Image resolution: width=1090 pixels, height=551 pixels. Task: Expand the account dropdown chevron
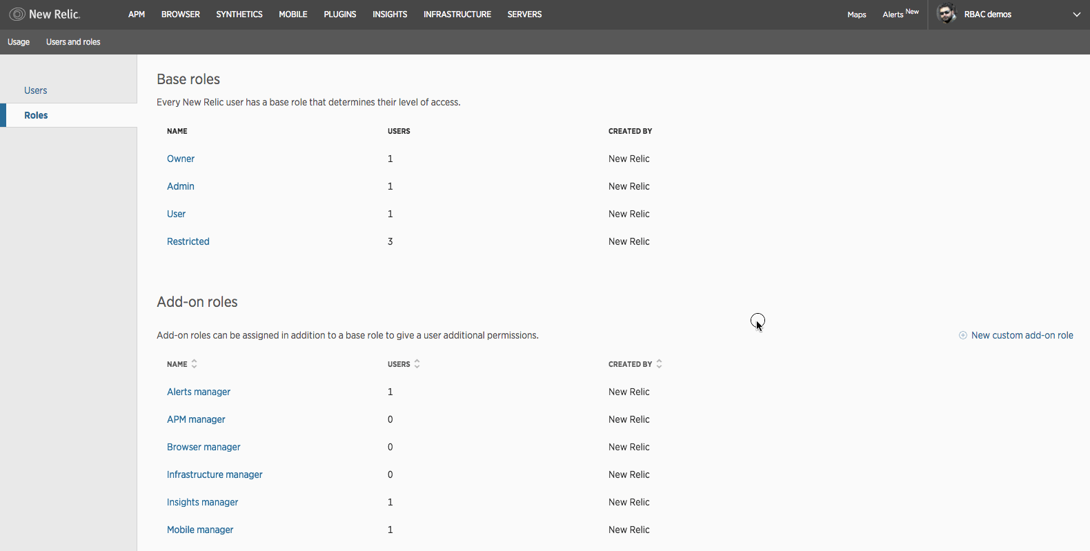[1076, 14]
